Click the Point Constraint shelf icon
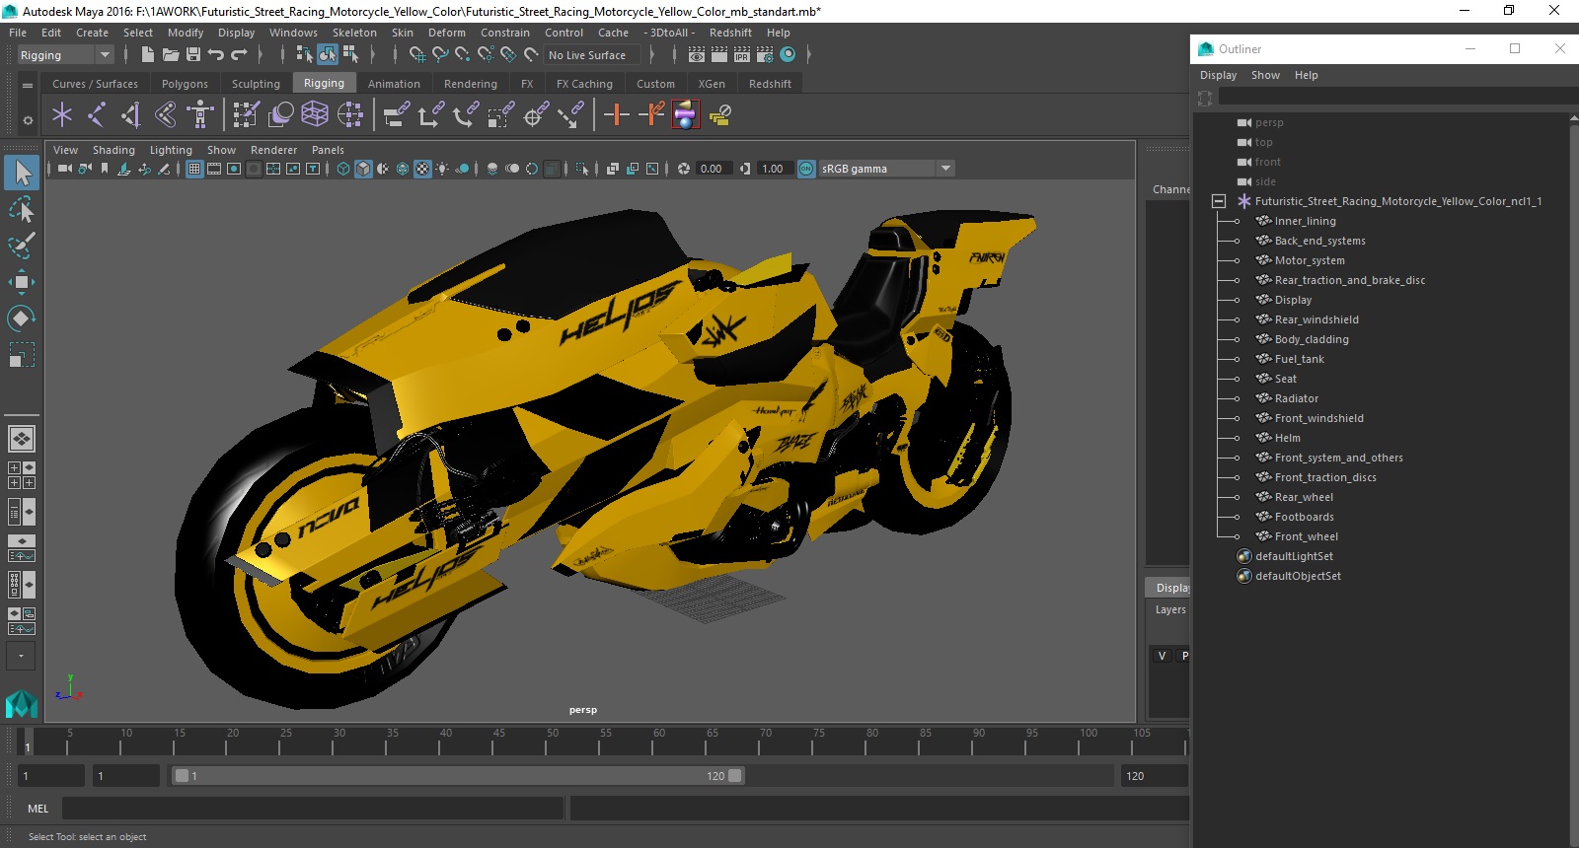 [430, 115]
